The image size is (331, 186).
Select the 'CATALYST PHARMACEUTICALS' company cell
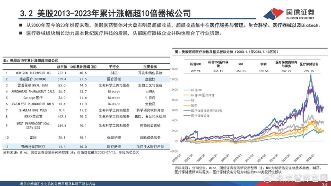point(33,104)
